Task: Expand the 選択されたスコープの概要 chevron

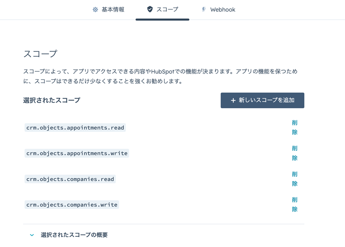Action: 32,235
